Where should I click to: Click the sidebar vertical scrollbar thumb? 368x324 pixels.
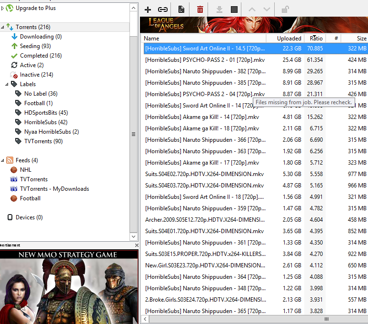tap(134, 134)
